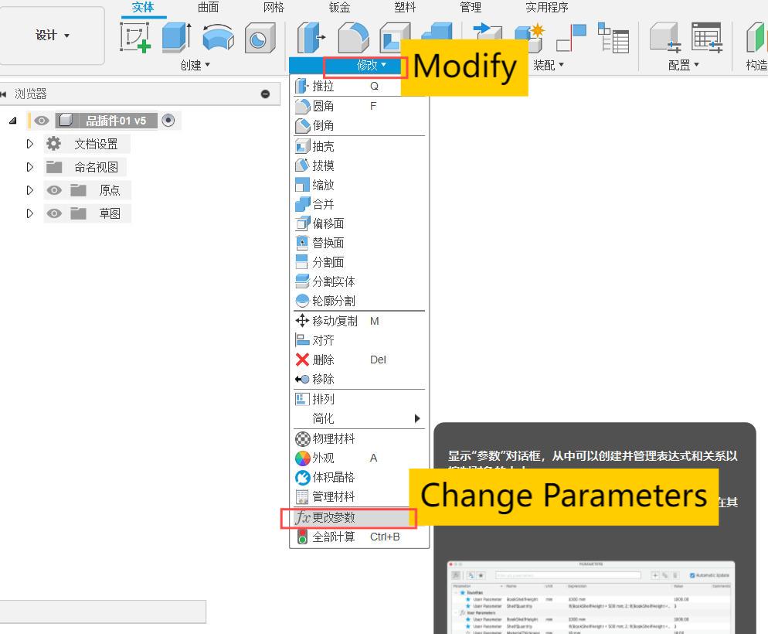Switch to the 实体 Solid tab
Image resolution: width=768 pixels, height=634 pixels.
(x=143, y=8)
